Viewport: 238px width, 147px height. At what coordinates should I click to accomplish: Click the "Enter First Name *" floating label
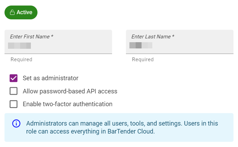(32, 37)
